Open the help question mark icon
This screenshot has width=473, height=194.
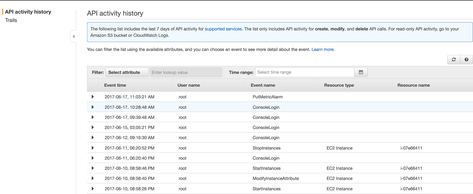466,60
